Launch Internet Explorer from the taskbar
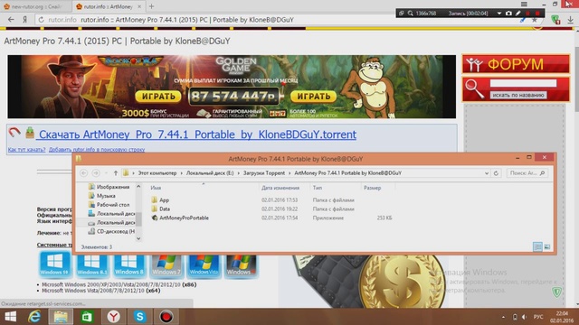This screenshot has width=579, height=325. point(34,317)
